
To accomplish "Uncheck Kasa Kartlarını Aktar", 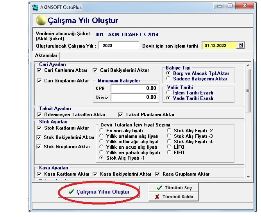I will tap(39, 174).
